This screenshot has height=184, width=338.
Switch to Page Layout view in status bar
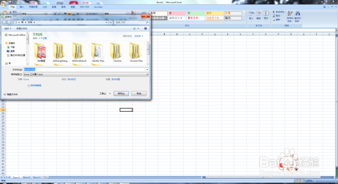[x=300, y=181]
